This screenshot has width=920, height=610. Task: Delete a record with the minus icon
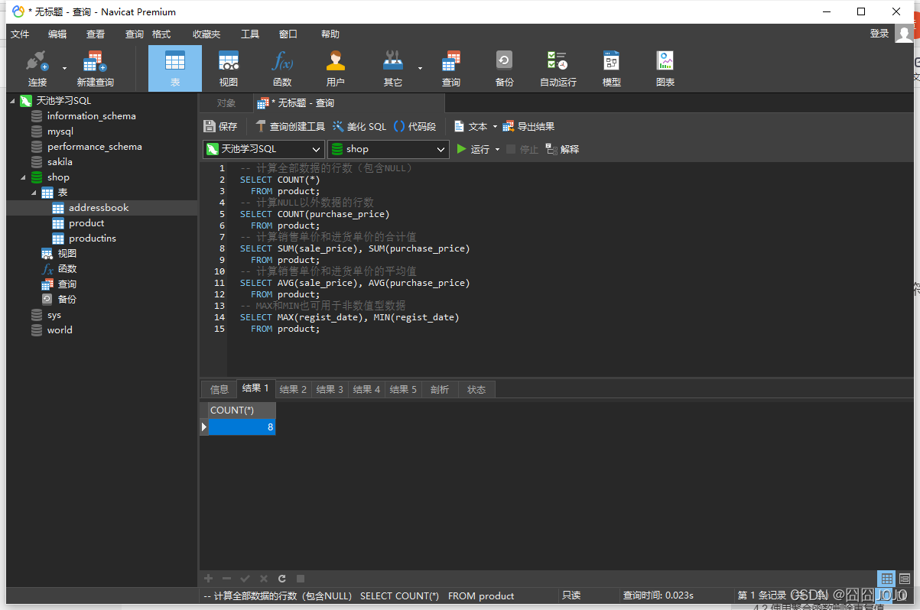tap(226, 579)
